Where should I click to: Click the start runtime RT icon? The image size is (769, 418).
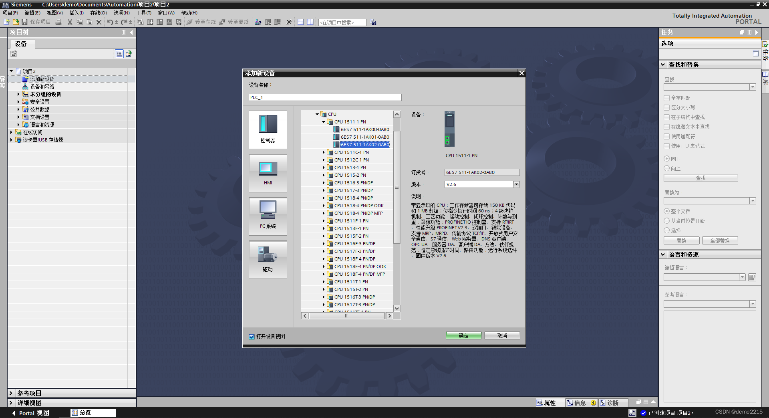click(179, 22)
